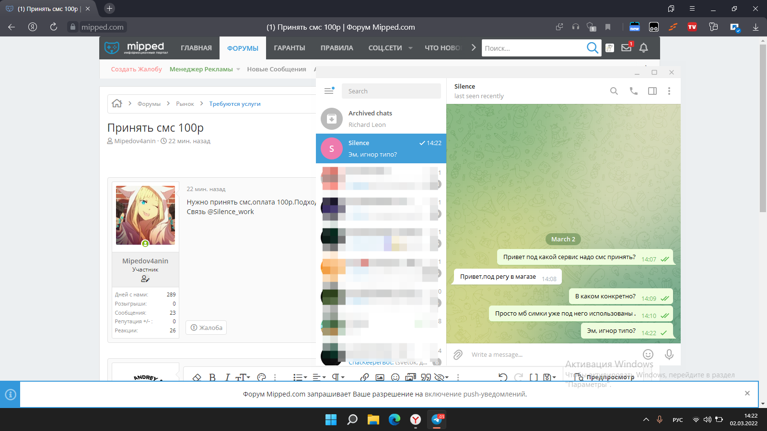Dismiss the push-notification permission bar
This screenshot has height=431, width=767.
[747, 393]
